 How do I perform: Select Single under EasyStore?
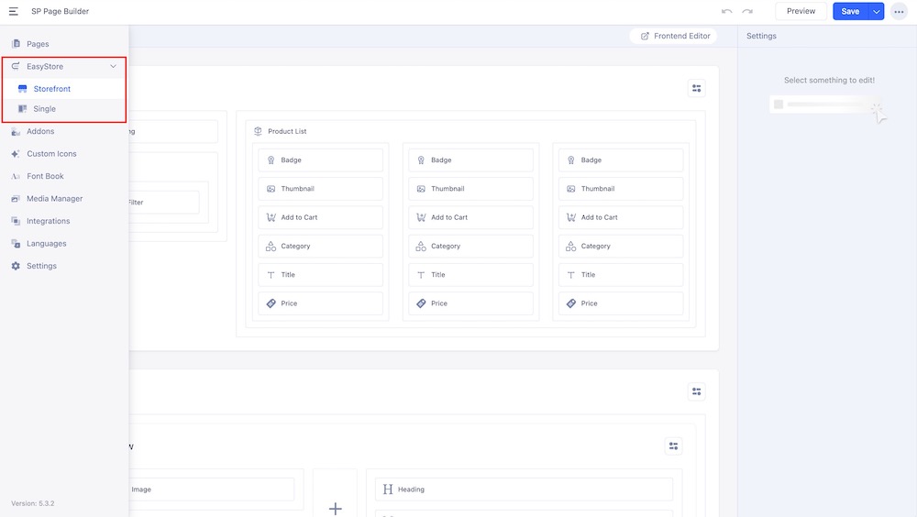click(44, 109)
